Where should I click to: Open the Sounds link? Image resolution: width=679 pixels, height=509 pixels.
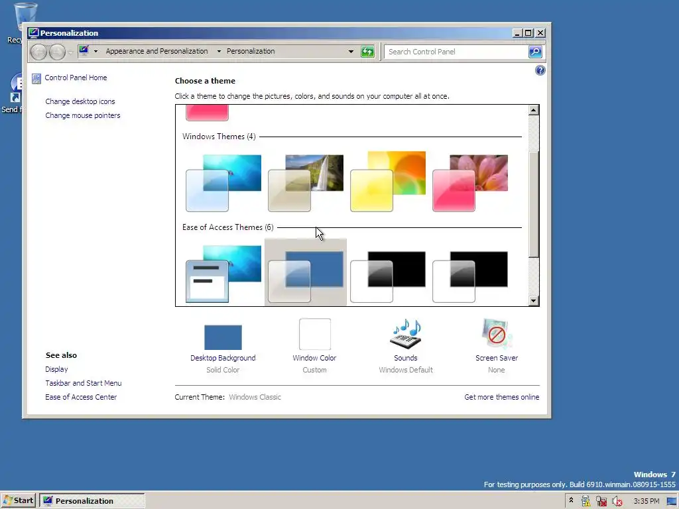click(406, 358)
